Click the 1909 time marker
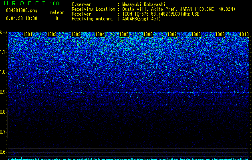 (x=220, y=34)
